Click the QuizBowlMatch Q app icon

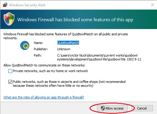pyautogui.click(x=25, y=45)
